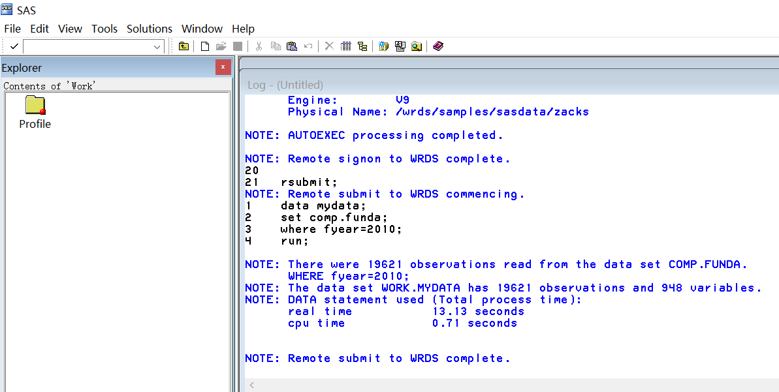The image size is (779, 392).
Task: Select the Profile folder icon
Action: 35,105
